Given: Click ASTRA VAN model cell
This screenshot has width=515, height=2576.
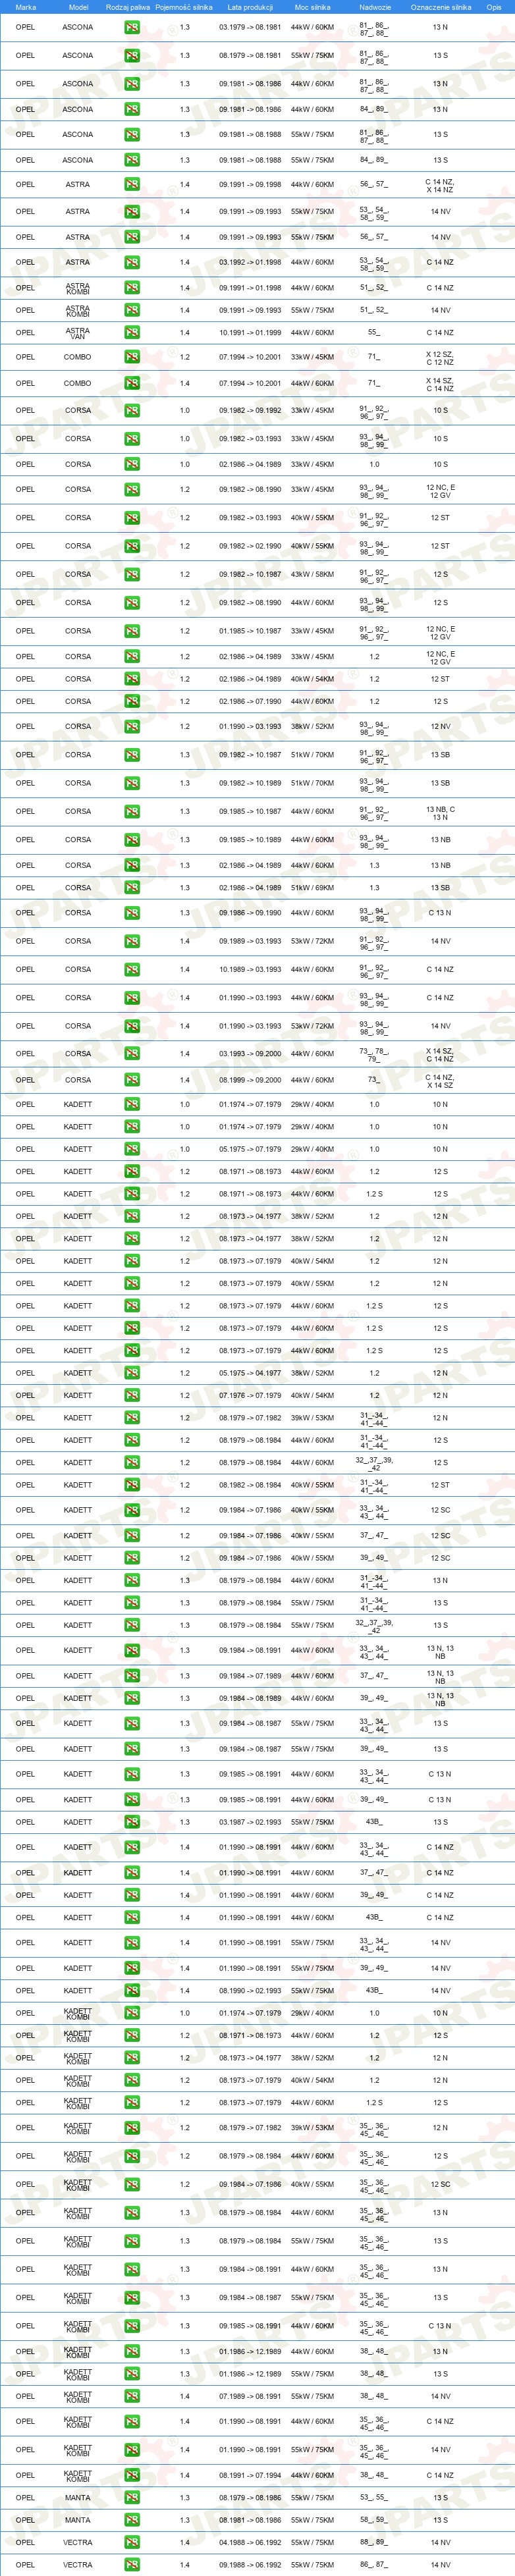Looking at the screenshot, I should 78,333.
